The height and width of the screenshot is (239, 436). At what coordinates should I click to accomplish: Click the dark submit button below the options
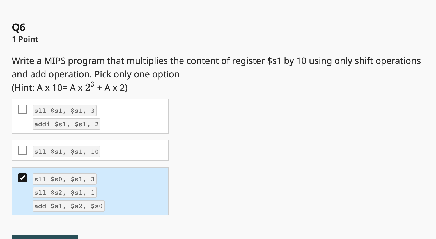tap(45, 237)
